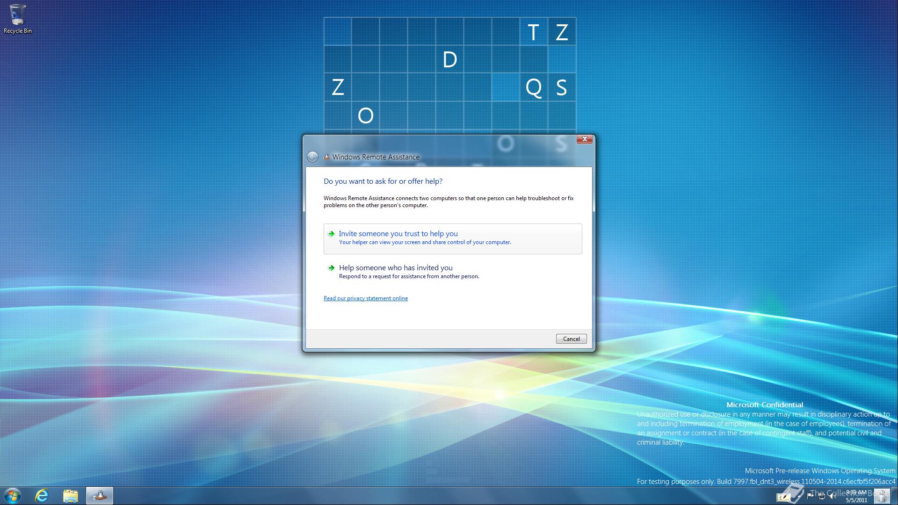Choose Invite someone you trust to help you

pyautogui.click(x=453, y=238)
